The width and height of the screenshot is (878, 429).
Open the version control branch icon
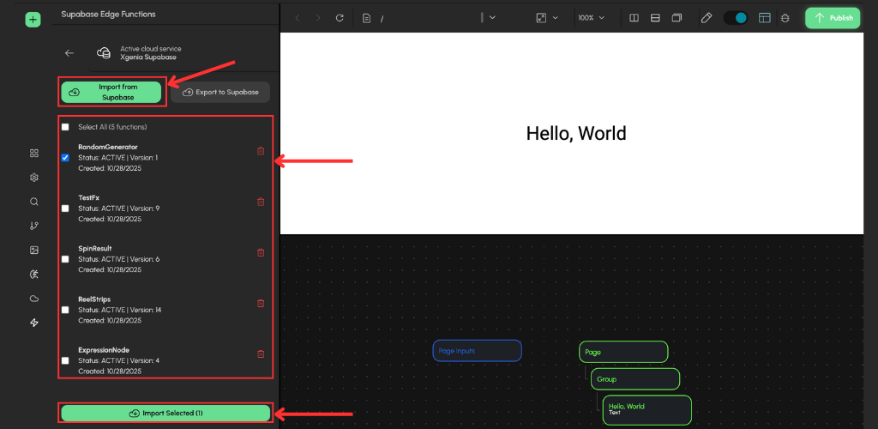[x=34, y=226]
